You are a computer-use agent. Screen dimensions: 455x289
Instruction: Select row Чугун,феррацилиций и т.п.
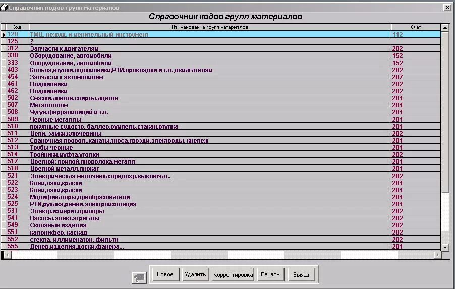(223, 112)
